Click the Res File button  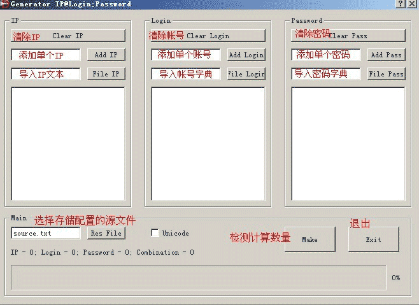(106, 233)
